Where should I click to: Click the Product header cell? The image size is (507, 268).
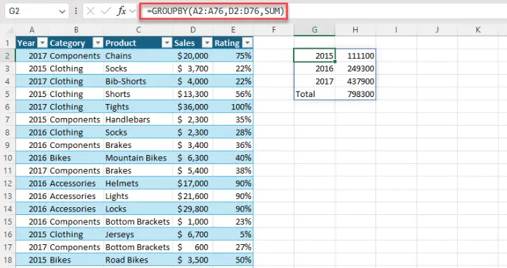coord(138,43)
